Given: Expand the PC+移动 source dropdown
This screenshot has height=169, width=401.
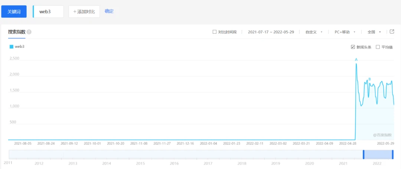Looking at the screenshot, I should click(x=345, y=32).
